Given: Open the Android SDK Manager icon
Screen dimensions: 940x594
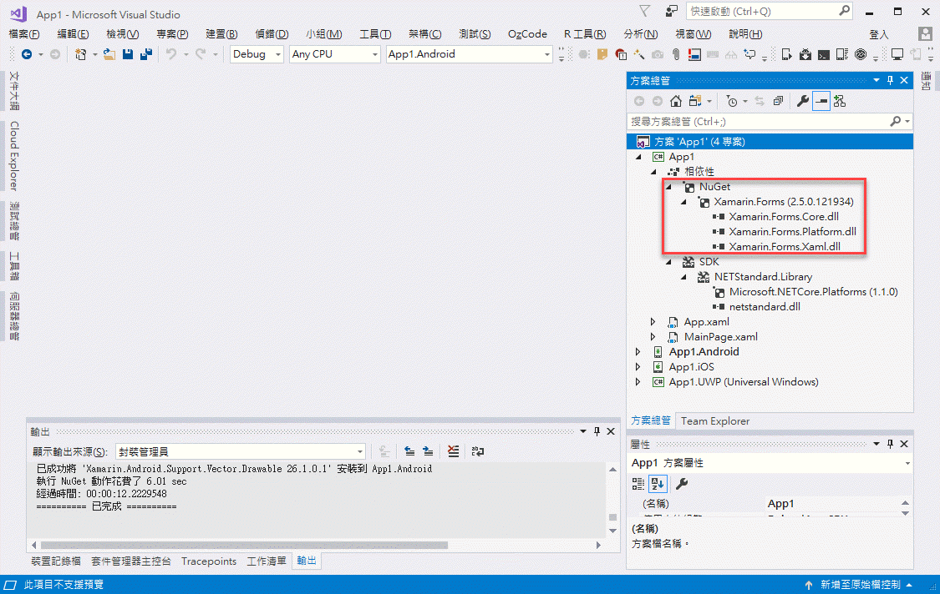Looking at the screenshot, I should pyautogui.click(x=805, y=54).
